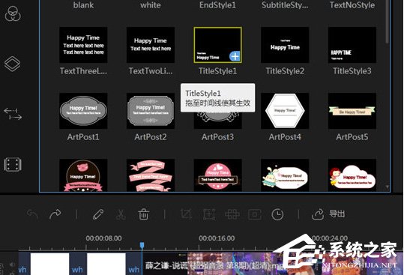The image size is (404, 275).
Task: Open the transitions sidebar icon with arrows
Action: pyautogui.click(x=13, y=114)
